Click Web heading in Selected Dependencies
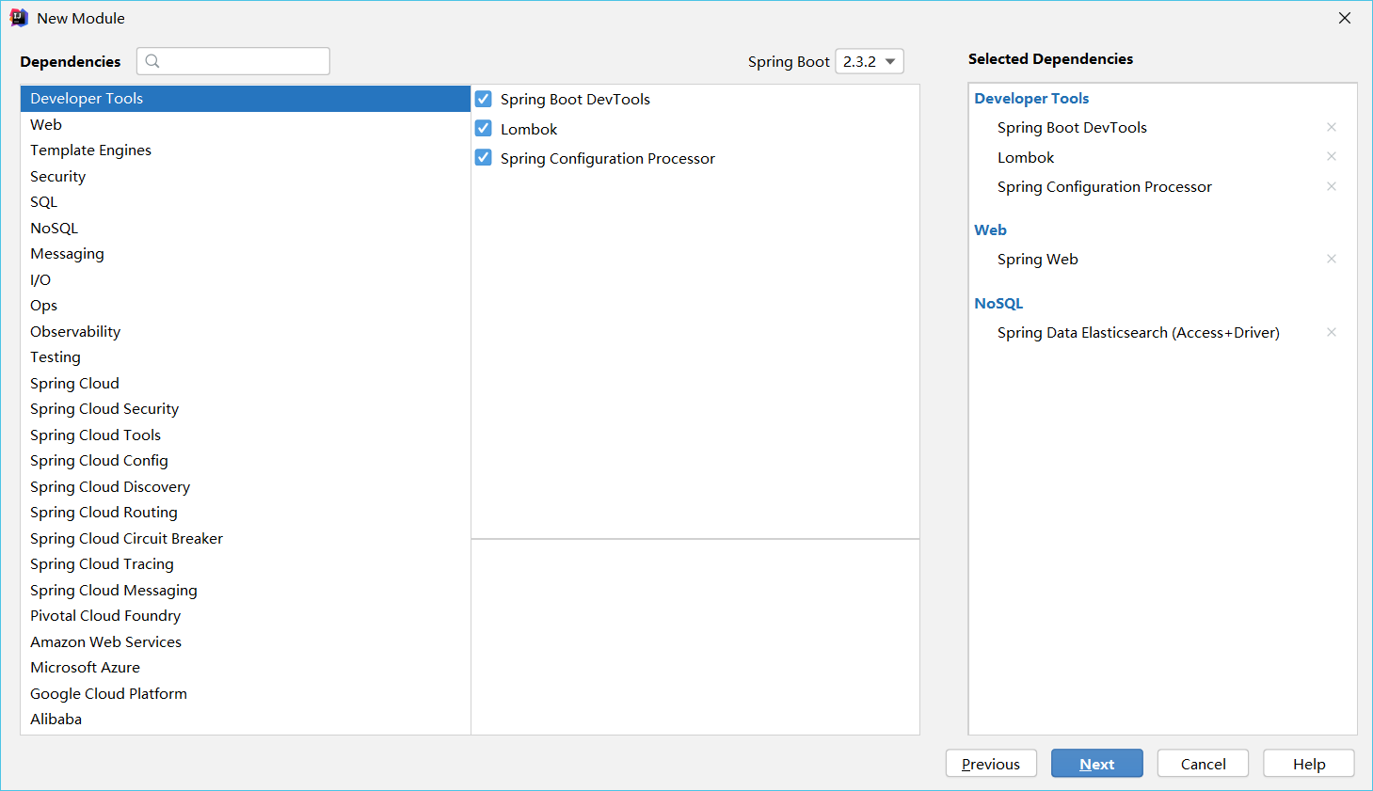 point(990,229)
